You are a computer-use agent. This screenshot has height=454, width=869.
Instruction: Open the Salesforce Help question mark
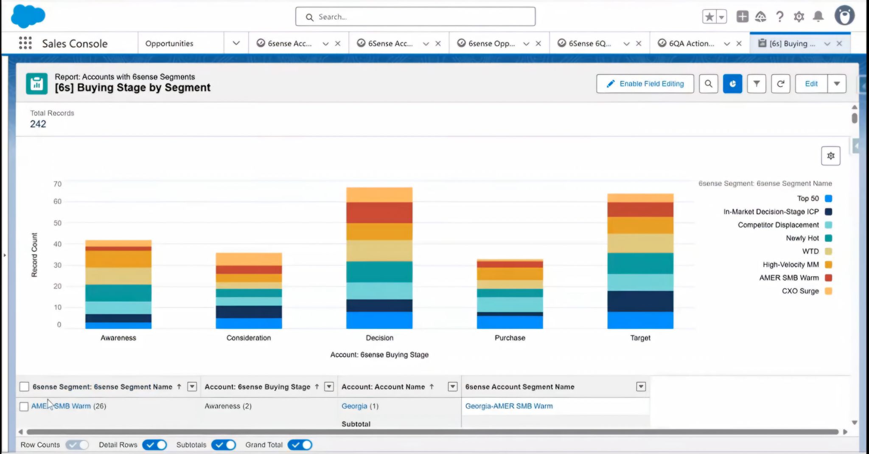pos(779,17)
